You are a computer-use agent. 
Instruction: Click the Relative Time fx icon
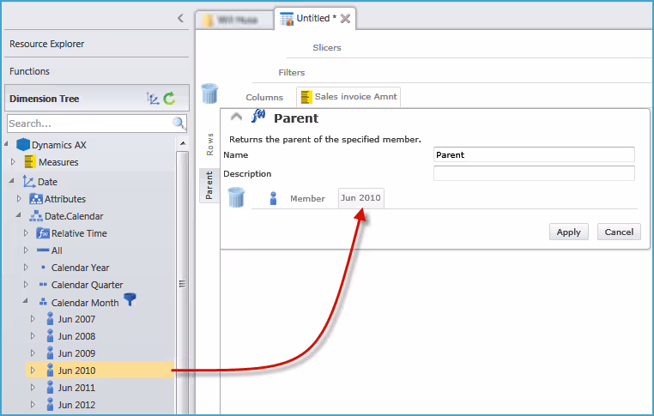43,233
